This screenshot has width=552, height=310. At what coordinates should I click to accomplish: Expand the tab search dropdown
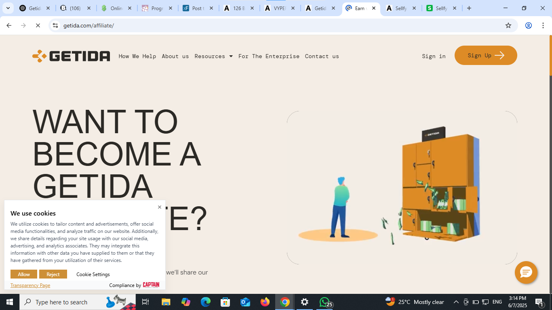8,8
